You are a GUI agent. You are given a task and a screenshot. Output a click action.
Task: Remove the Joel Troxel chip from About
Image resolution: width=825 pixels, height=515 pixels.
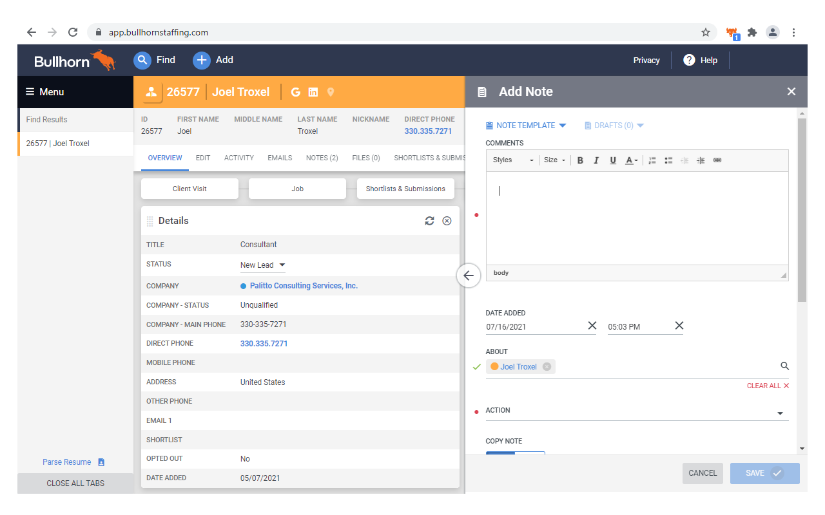pyautogui.click(x=547, y=367)
